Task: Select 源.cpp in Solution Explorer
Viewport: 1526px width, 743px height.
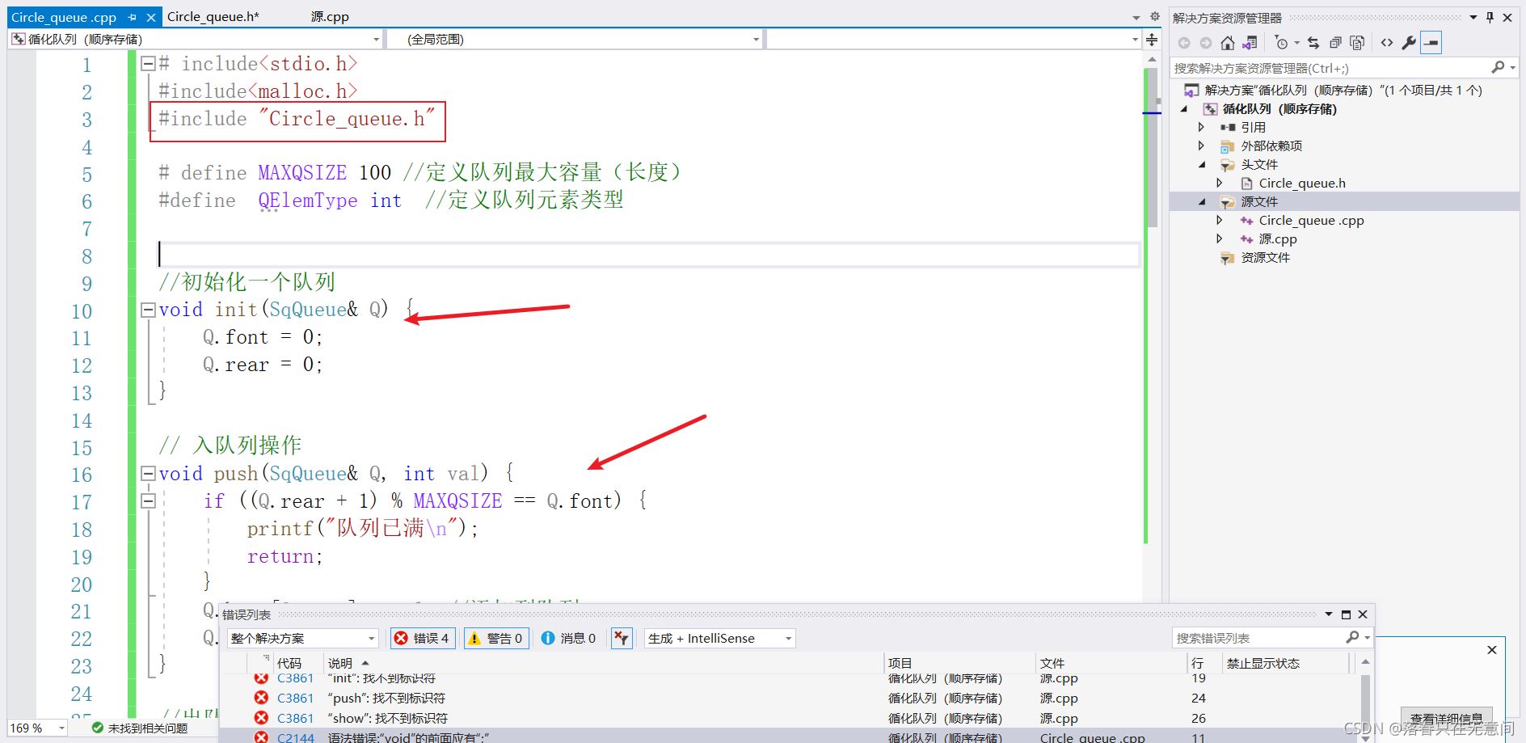Action: [1278, 239]
